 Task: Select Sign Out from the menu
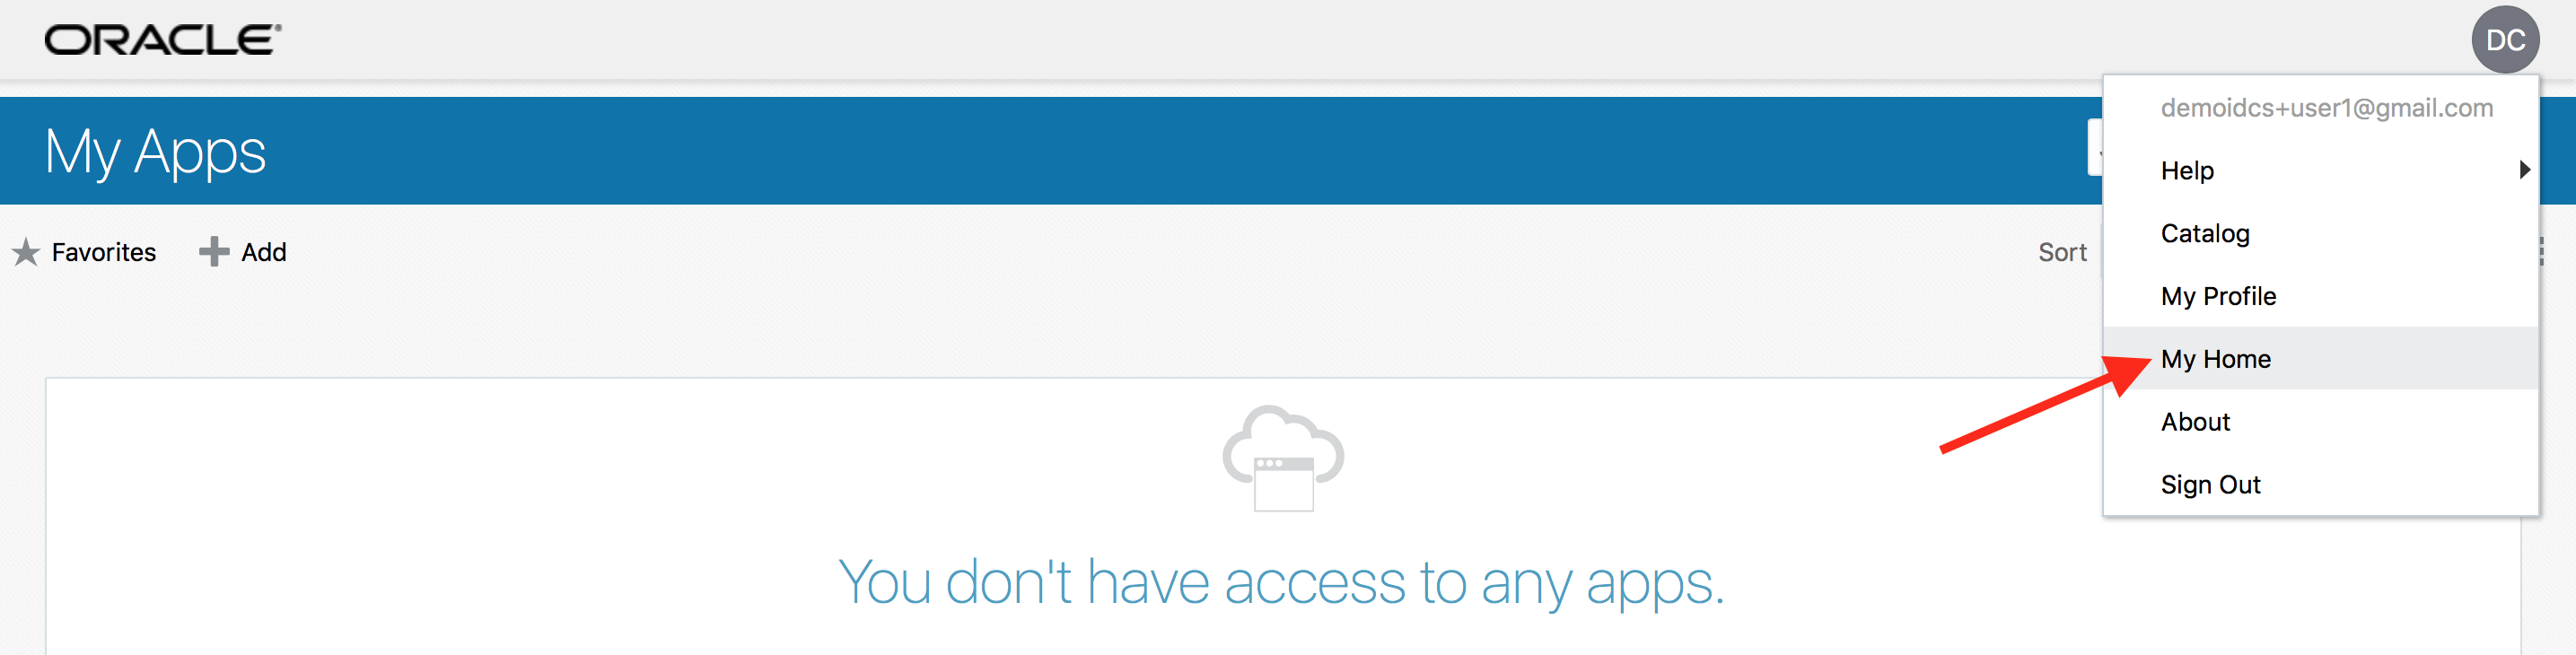point(2320,485)
